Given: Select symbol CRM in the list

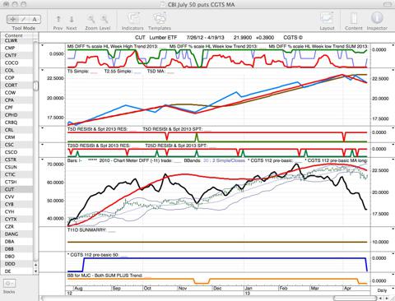Looking at the screenshot, I should point(16,137).
